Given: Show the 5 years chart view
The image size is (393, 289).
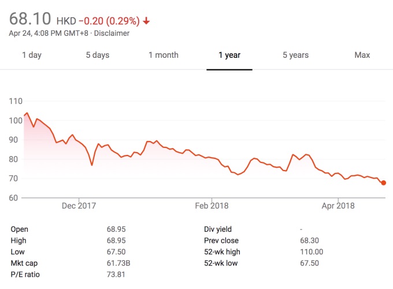Looking at the screenshot, I should [295, 55].
